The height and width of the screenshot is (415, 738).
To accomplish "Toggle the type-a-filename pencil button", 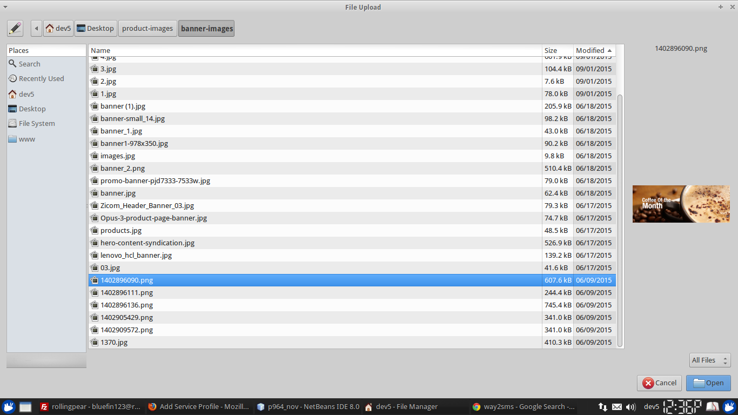I will 15,28.
